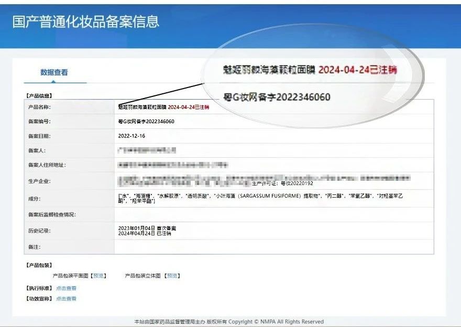This screenshot has width=461, height=327.
Task: Open the 产品包装立体图 预览 link
Action: tap(172, 276)
